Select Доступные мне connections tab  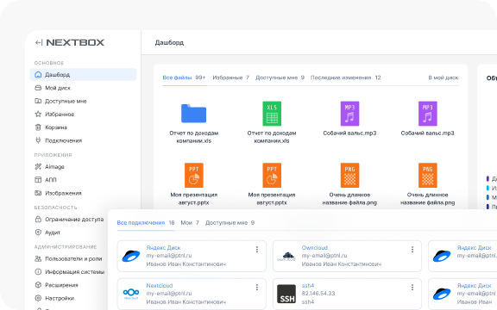tap(230, 223)
